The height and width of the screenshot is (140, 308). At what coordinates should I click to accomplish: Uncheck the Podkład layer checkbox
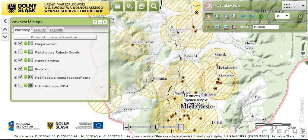click(21, 68)
